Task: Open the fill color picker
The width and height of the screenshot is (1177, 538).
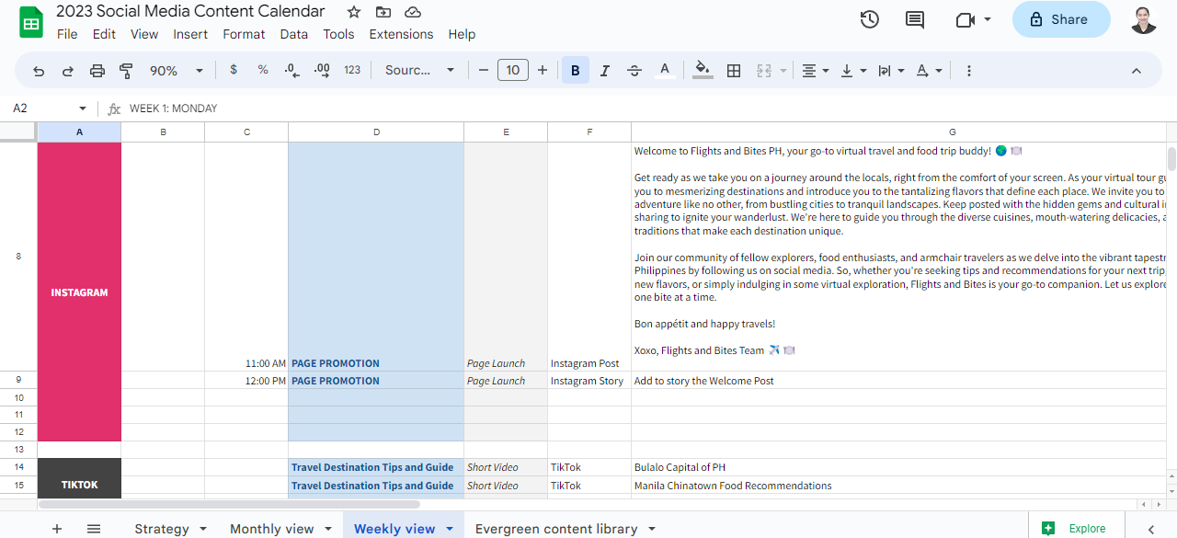Action: (703, 71)
